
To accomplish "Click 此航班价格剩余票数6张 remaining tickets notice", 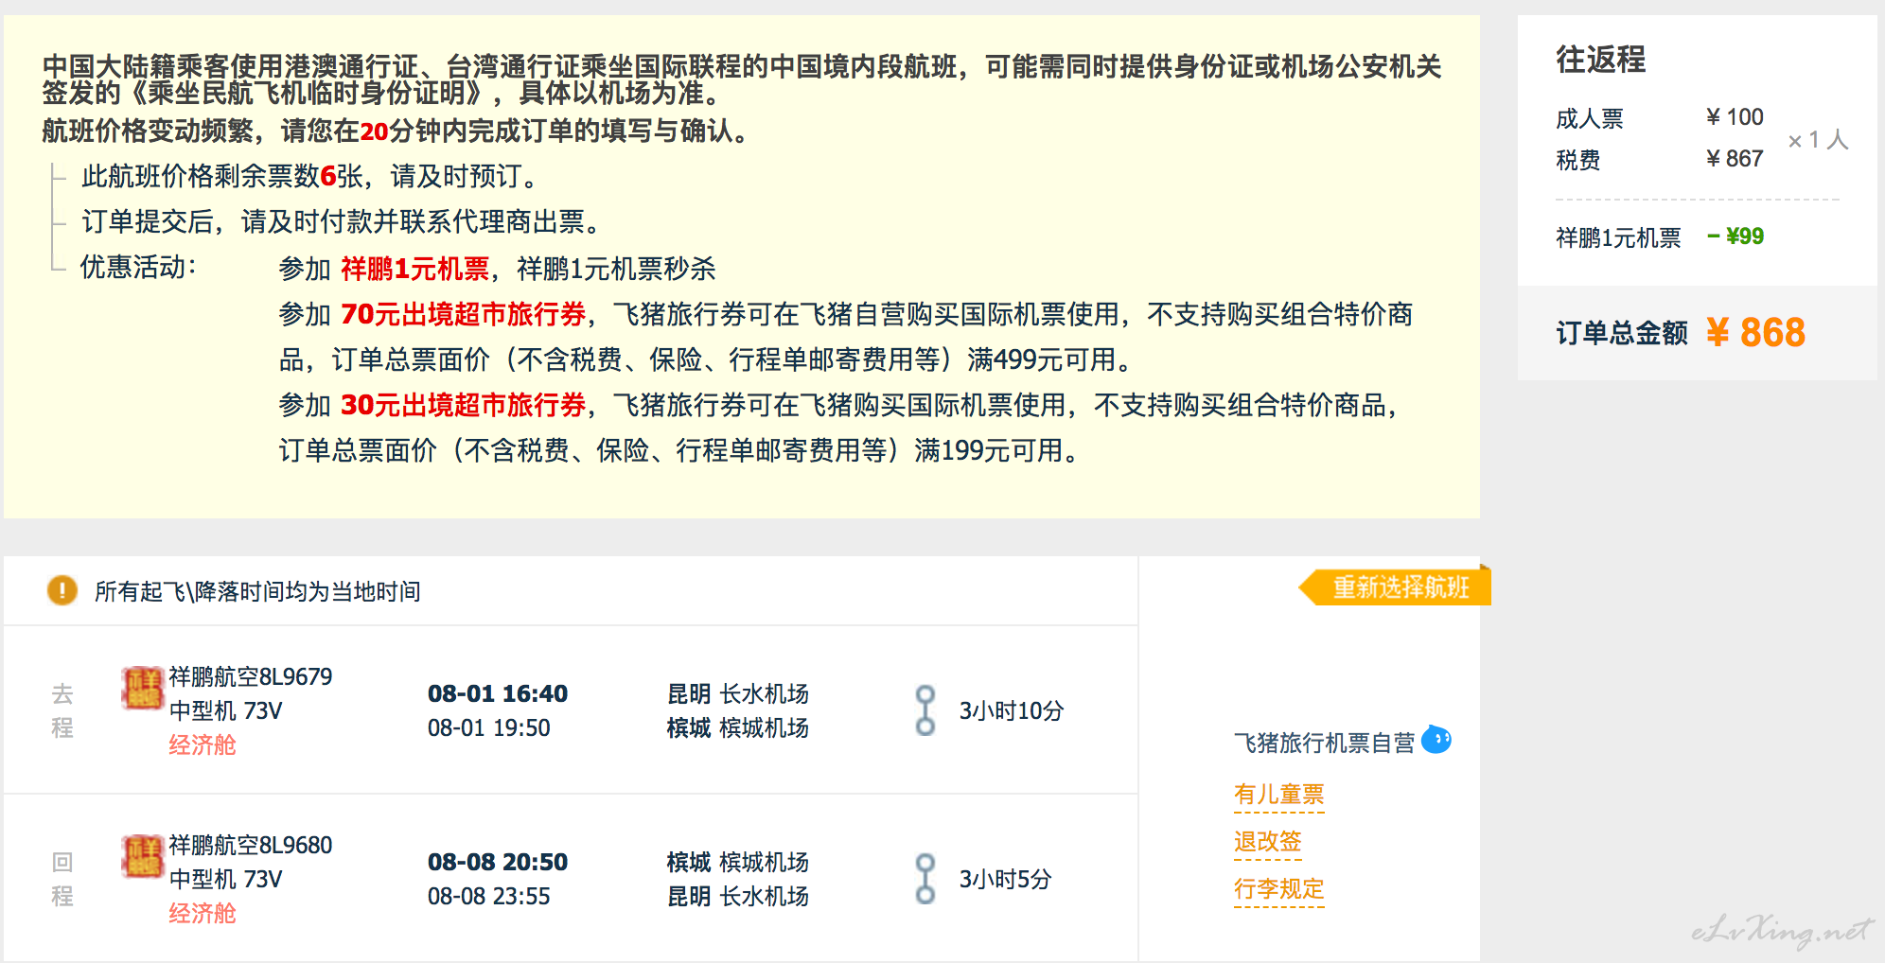I will [x=309, y=176].
